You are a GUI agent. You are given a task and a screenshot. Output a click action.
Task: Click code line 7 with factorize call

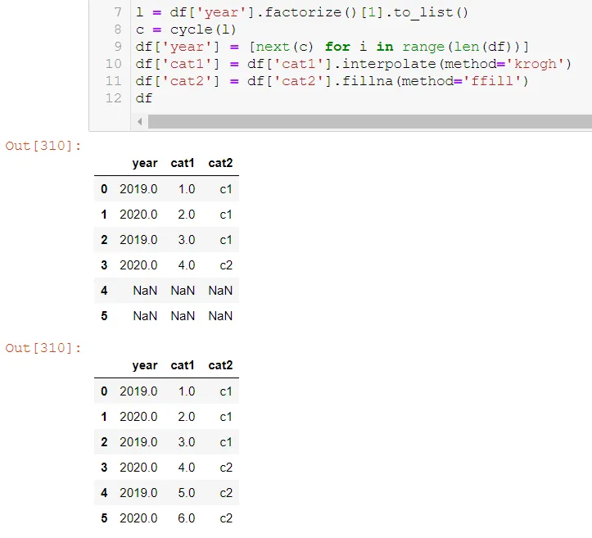(302, 12)
